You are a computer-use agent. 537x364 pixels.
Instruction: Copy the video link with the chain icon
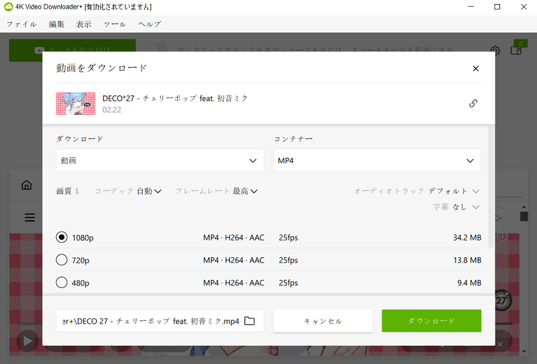click(x=473, y=103)
